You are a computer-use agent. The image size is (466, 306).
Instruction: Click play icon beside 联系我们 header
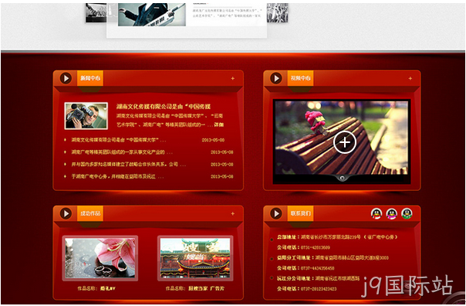pos(276,213)
